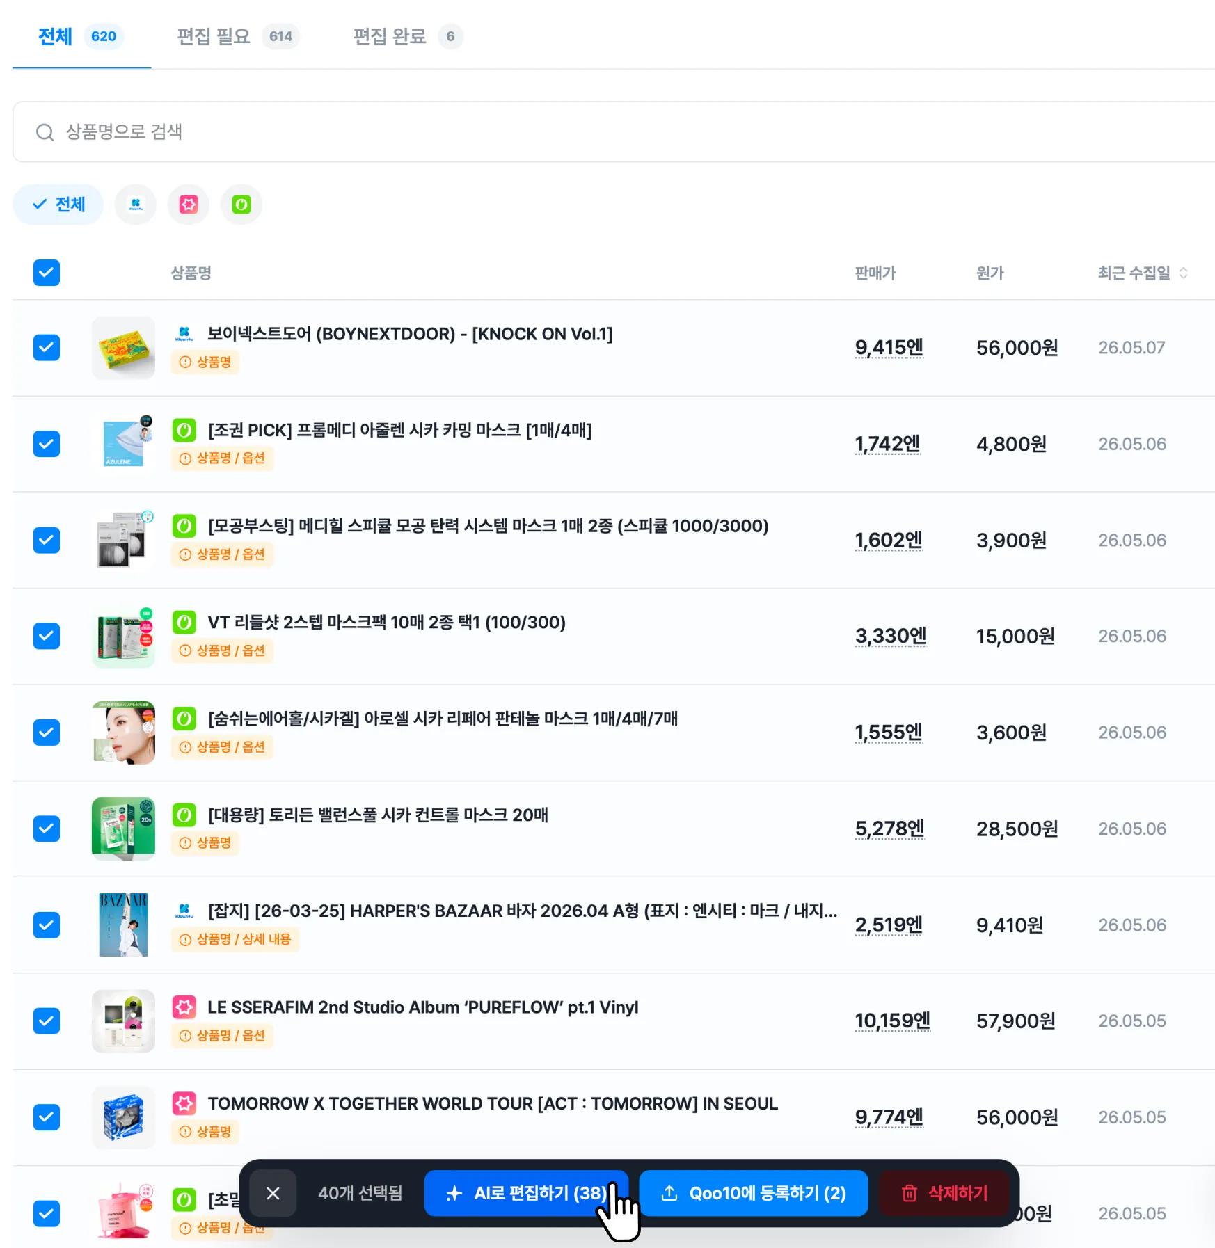Click the 1,555엔 selling price

pyautogui.click(x=888, y=733)
